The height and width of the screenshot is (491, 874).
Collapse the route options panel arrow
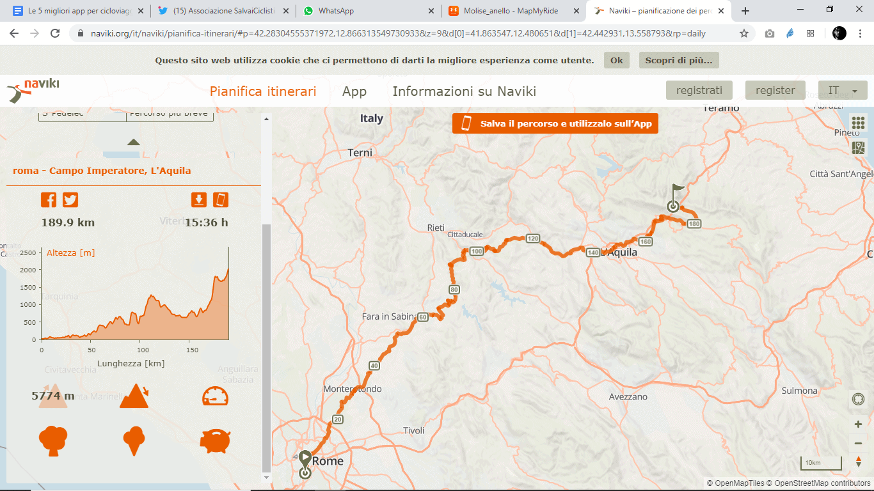click(133, 142)
